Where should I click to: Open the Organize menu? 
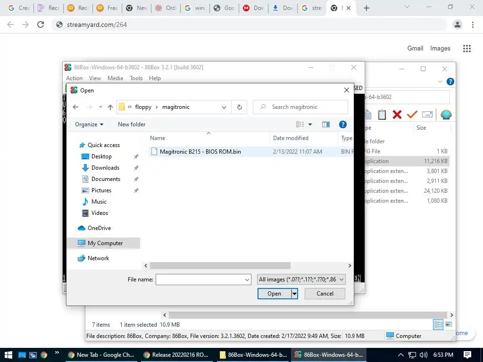[x=89, y=124]
